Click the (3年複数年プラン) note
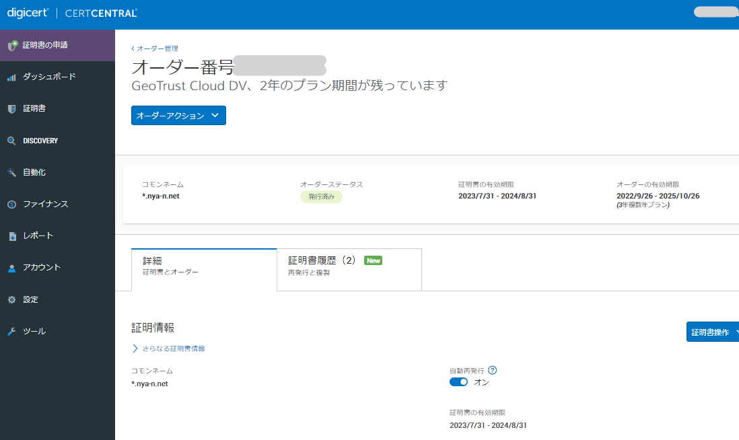The image size is (739, 440). 643,205
